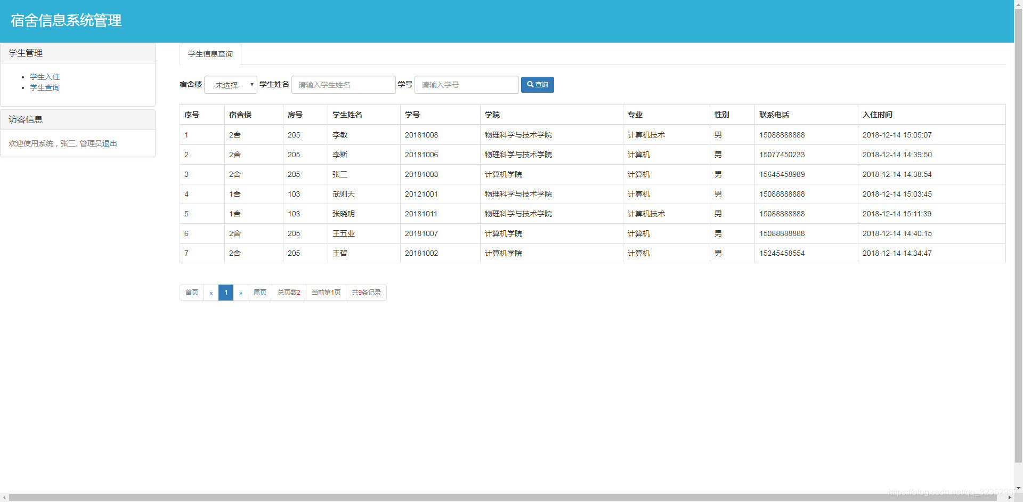
Task: Click the horizontal scrollbar at the bottom
Action: (502, 497)
